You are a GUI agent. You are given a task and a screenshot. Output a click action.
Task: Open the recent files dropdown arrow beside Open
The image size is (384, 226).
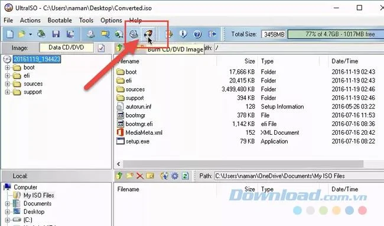pos(30,34)
